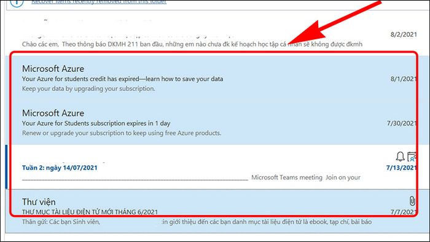Click the 8/1/2021 date

[x=404, y=79]
